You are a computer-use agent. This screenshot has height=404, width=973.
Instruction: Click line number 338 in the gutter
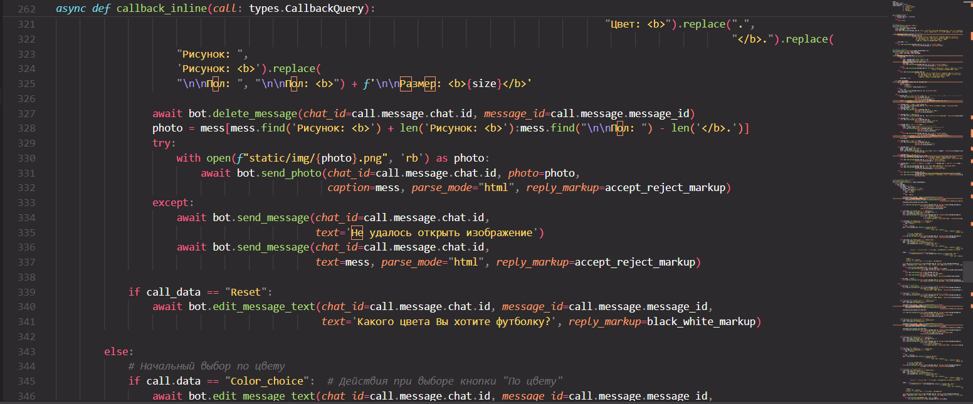(28, 277)
